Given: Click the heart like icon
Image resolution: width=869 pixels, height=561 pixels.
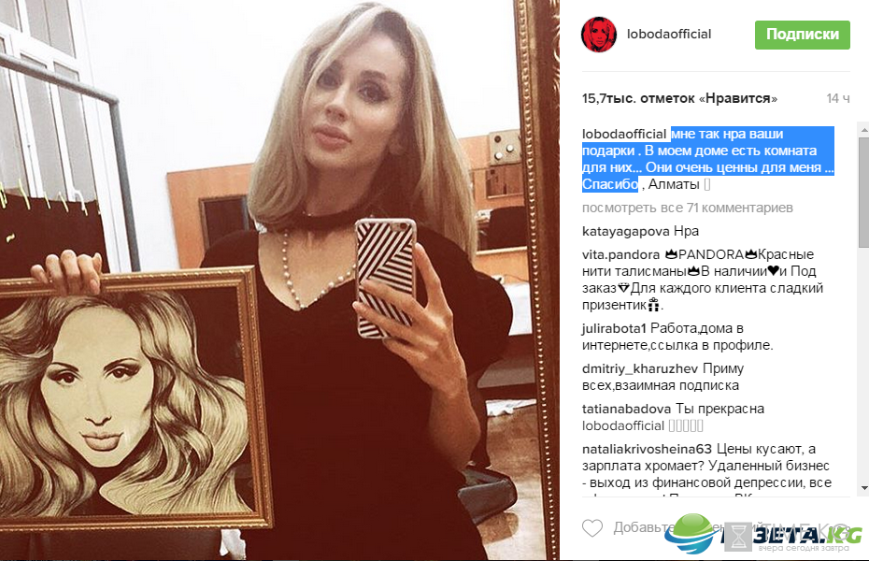Looking at the screenshot, I should (591, 527).
